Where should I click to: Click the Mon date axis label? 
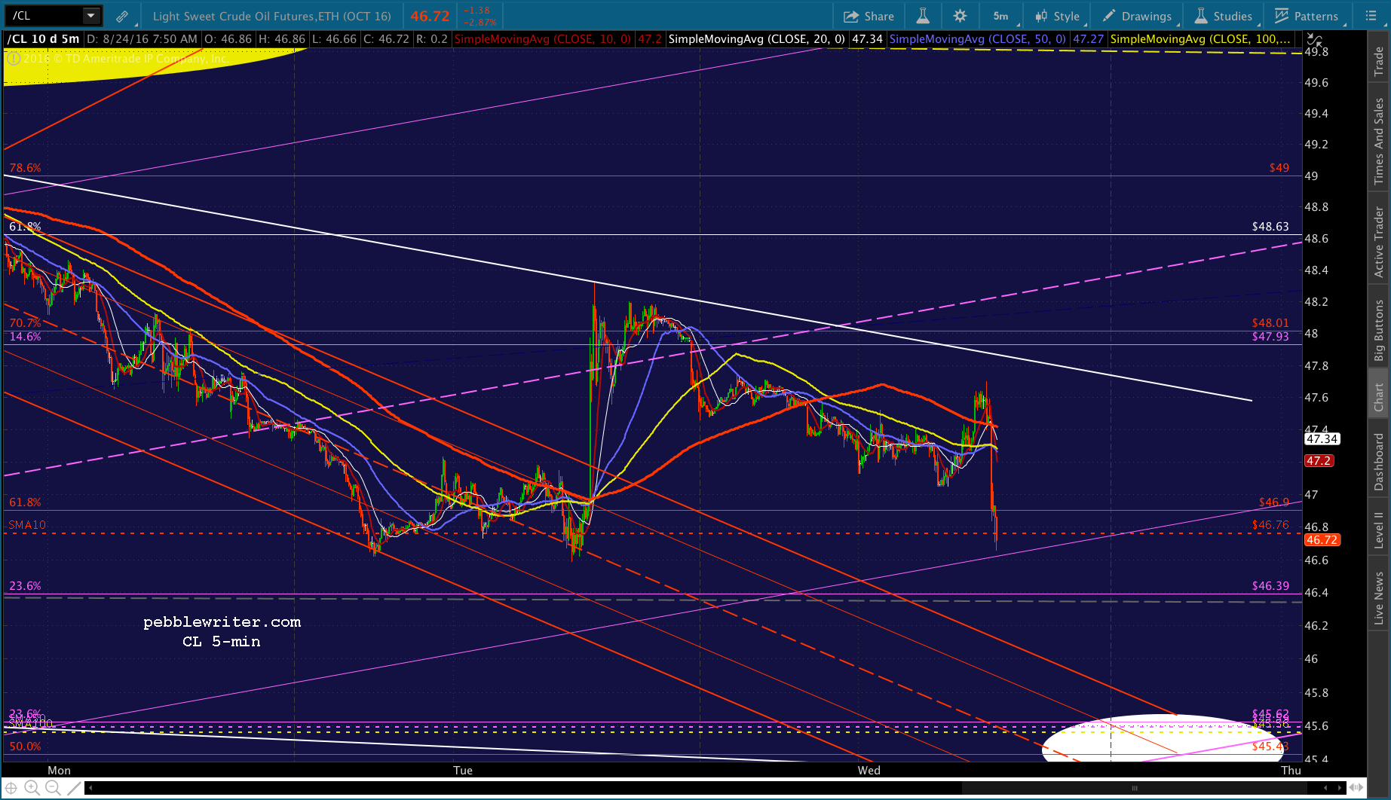click(x=59, y=770)
